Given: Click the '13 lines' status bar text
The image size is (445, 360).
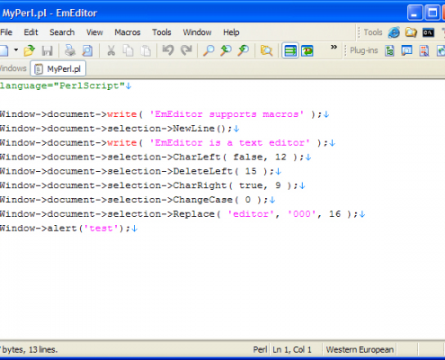Looking at the screenshot, I should pos(43,349).
